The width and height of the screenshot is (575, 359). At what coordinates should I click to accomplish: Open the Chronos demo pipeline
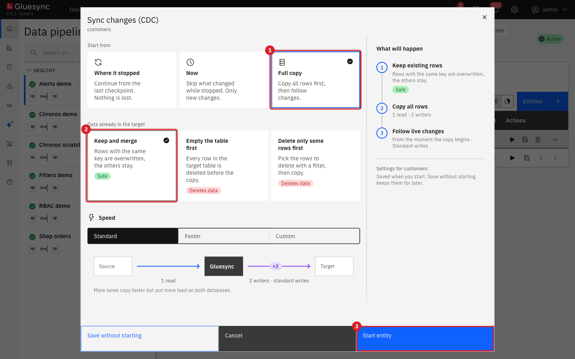58,114
